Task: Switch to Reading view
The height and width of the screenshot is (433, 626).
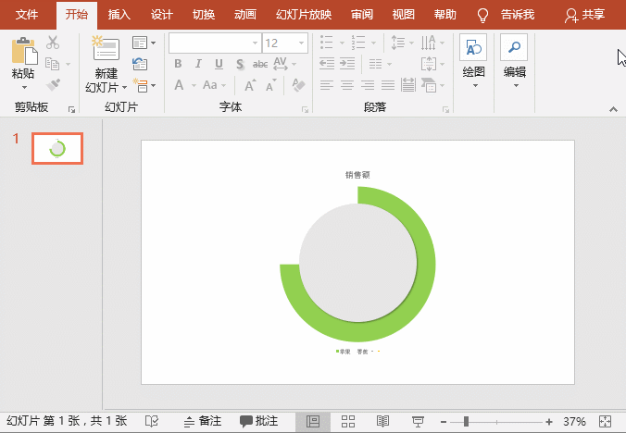Action: pyautogui.click(x=382, y=422)
